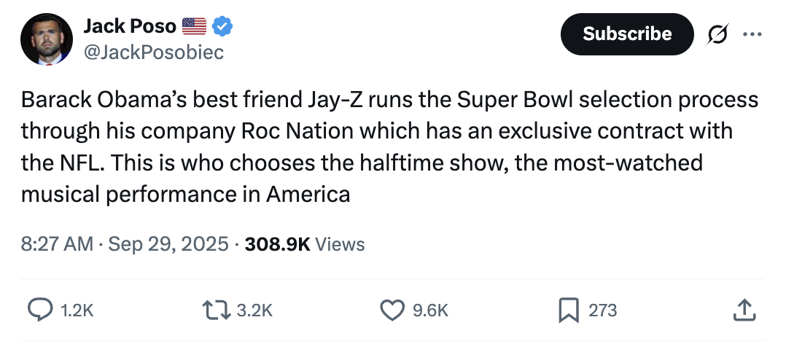Screen dimensions: 786x344
Task: Click the American flag emoji beside the name
Action: point(194,27)
